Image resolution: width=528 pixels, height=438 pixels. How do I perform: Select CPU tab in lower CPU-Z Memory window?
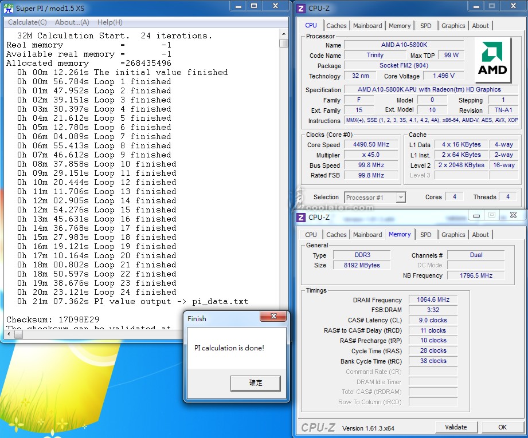pyautogui.click(x=311, y=235)
